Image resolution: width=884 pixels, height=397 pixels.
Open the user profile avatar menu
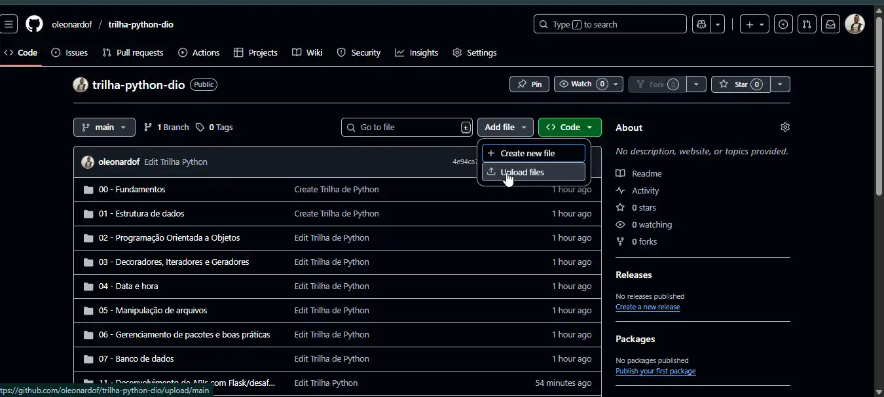pos(855,24)
